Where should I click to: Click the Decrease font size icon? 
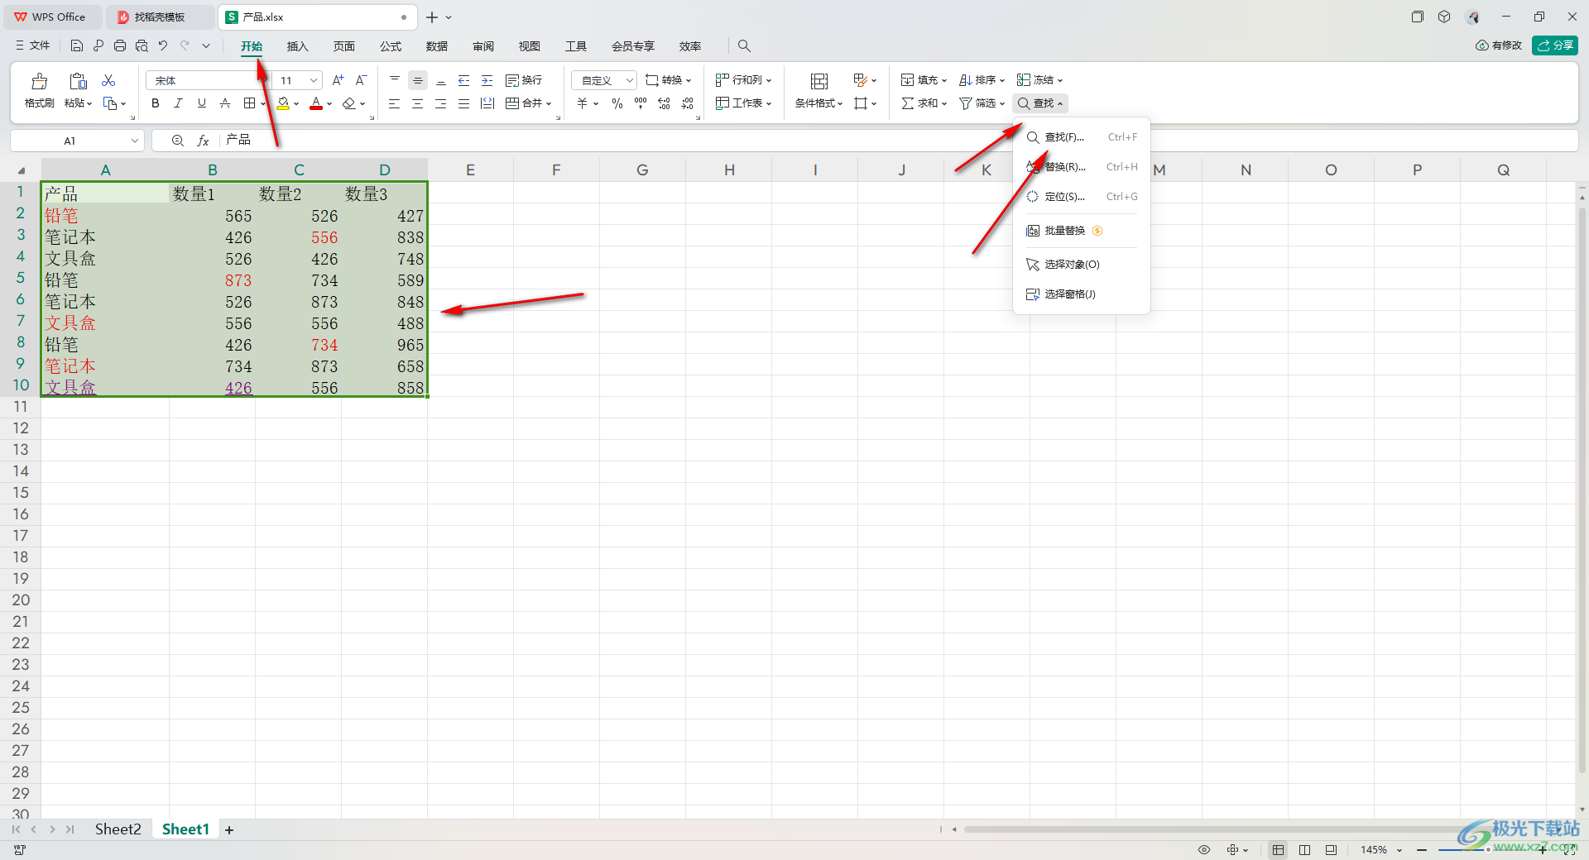pyautogui.click(x=361, y=80)
